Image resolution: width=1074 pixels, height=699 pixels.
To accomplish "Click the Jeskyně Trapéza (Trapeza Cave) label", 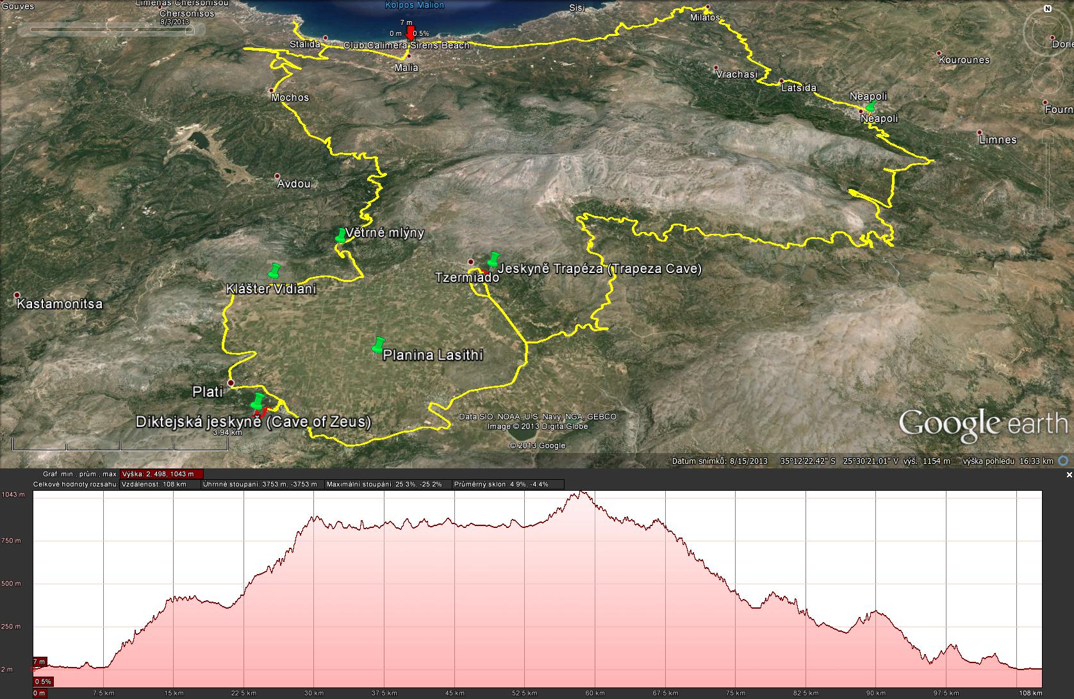I will [x=600, y=269].
